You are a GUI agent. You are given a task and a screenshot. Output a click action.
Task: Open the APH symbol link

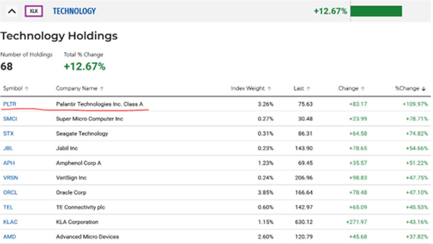(x=9, y=163)
